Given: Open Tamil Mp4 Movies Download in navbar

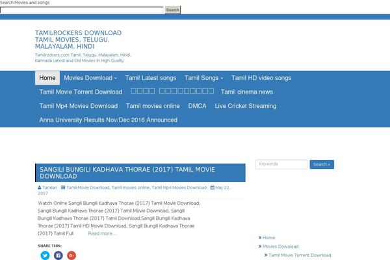Looking at the screenshot, I should point(79,106).
